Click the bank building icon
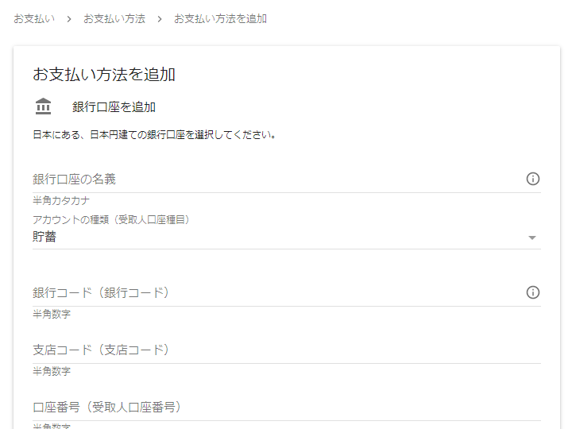The image size is (572, 429). [43, 106]
